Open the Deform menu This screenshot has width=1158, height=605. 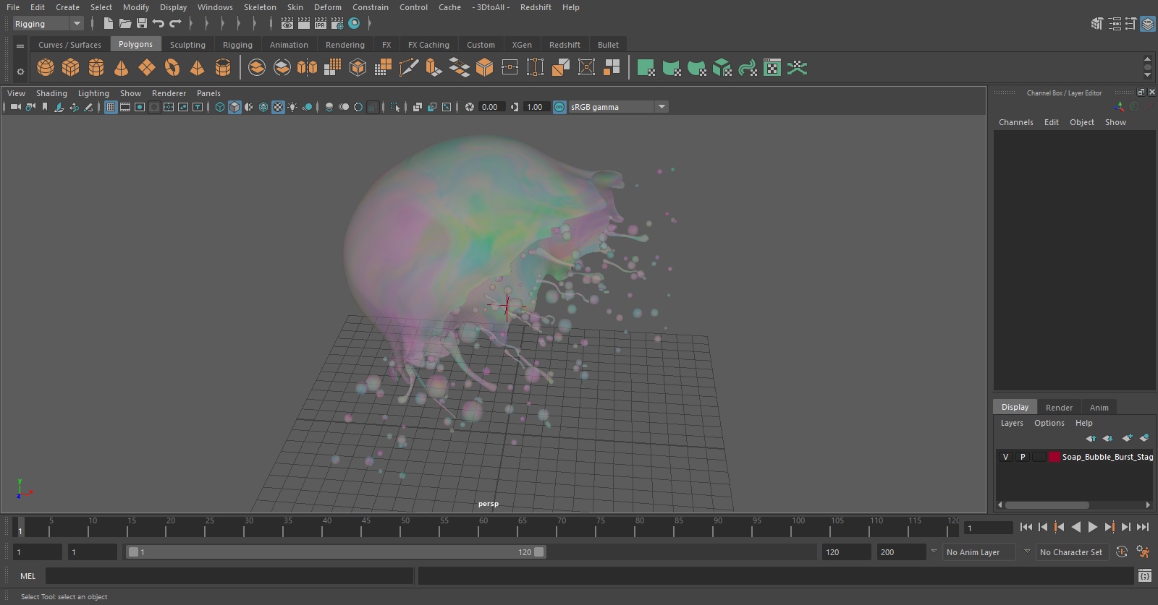click(327, 7)
